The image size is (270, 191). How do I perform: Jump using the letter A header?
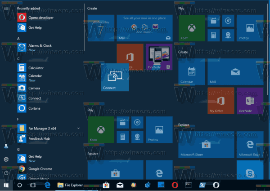[x=18, y=39]
